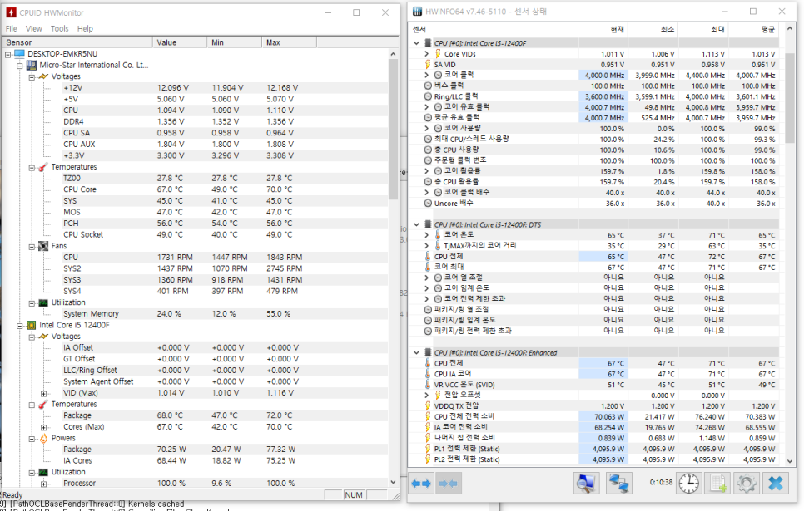Click the thermometer icon of the HWiNFO 코어 온도 row
Screen dimensions: 804x511
coord(438,234)
